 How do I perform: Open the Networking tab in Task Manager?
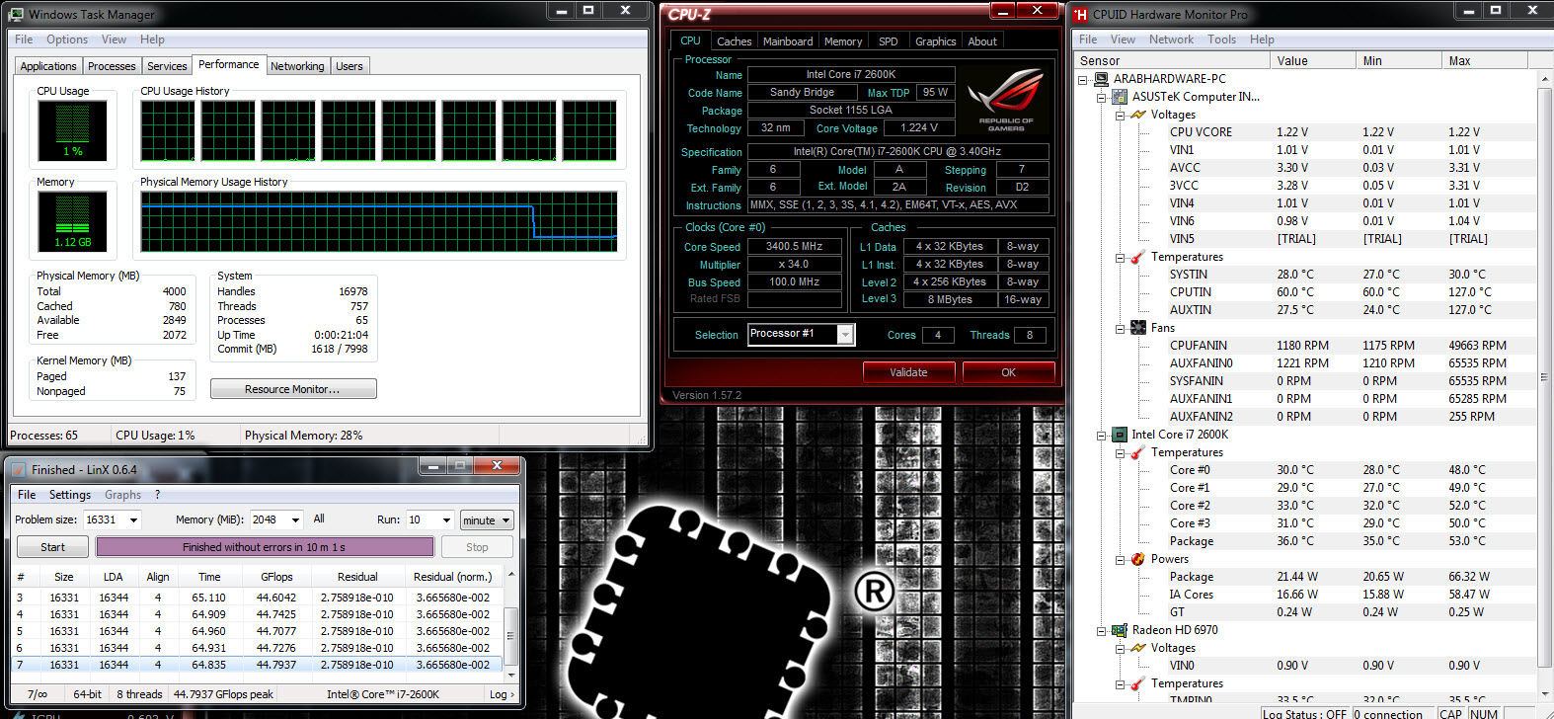click(x=297, y=66)
